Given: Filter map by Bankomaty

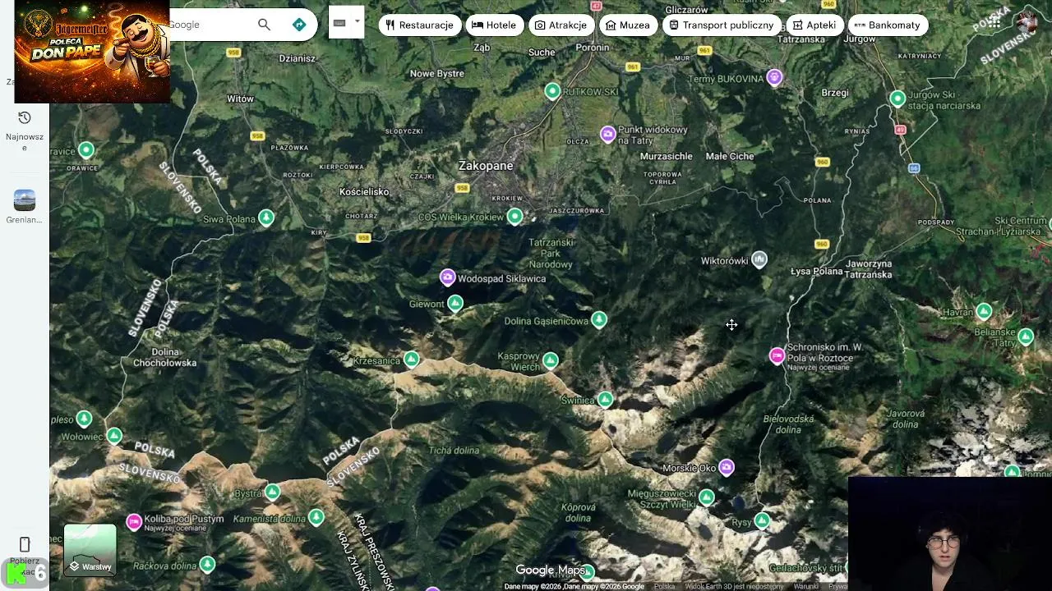Looking at the screenshot, I should [x=888, y=25].
